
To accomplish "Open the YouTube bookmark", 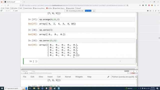I will (49, 8).
